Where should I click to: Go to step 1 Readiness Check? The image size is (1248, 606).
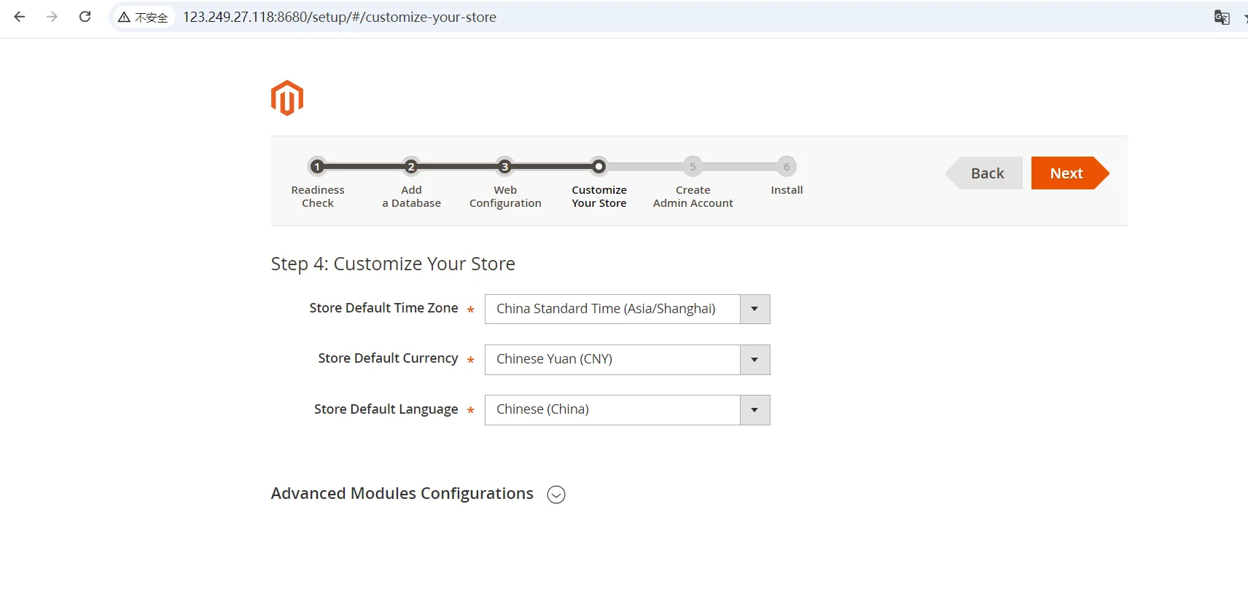click(x=317, y=167)
